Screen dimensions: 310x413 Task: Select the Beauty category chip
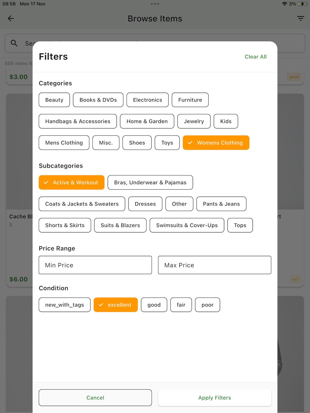coord(54,100)
